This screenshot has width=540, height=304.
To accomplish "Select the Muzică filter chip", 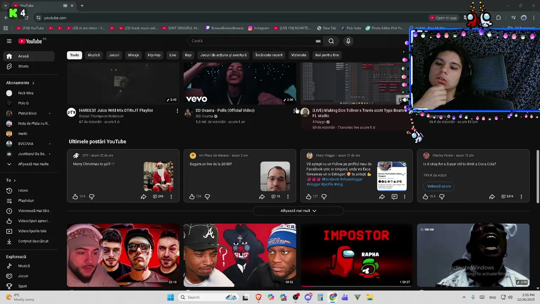I will (x=94, y=55).
